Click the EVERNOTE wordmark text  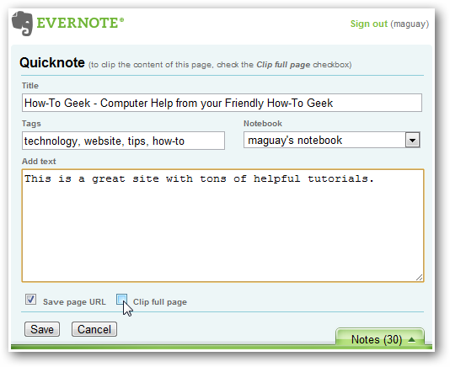[x=80, y=24]
